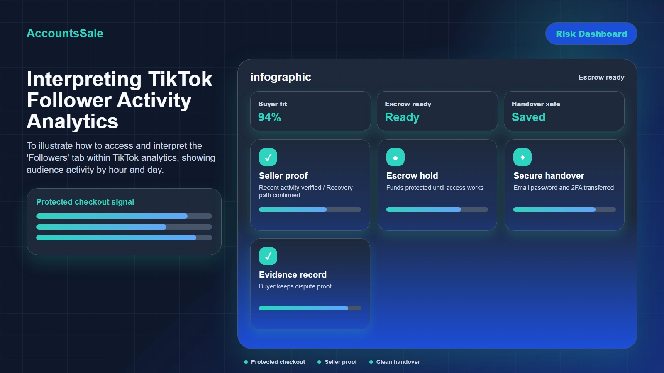The height and width of the screenshot is (373, 664).
Task: Click the Clean handover legend dot
Action: (x=371, y=362)
